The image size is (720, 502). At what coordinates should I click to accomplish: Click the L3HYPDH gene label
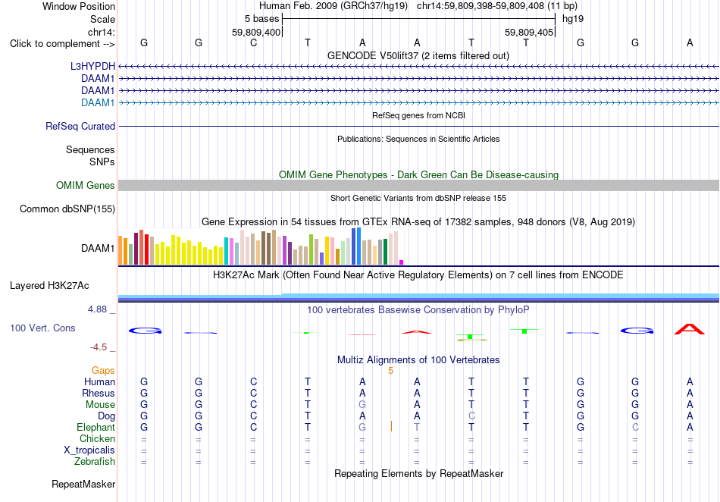92,66
